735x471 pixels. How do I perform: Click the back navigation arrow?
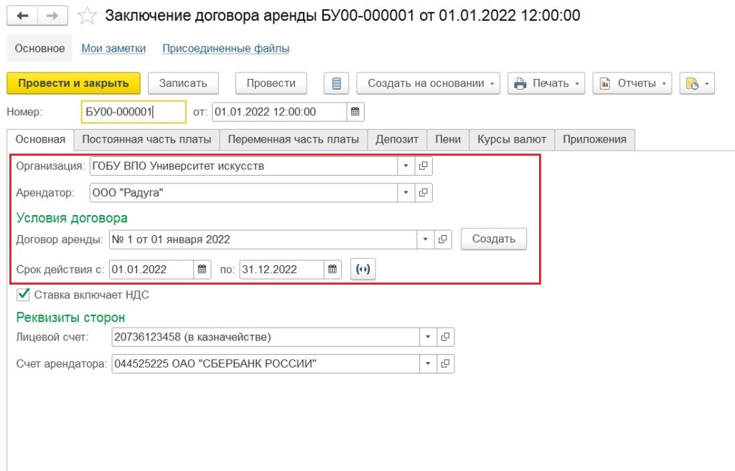(22, 15)
